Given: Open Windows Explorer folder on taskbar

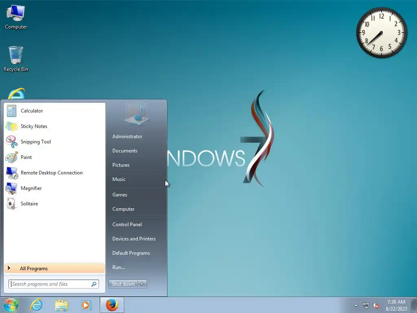Looking at the screenshot, I should click(x=61, y=305).
